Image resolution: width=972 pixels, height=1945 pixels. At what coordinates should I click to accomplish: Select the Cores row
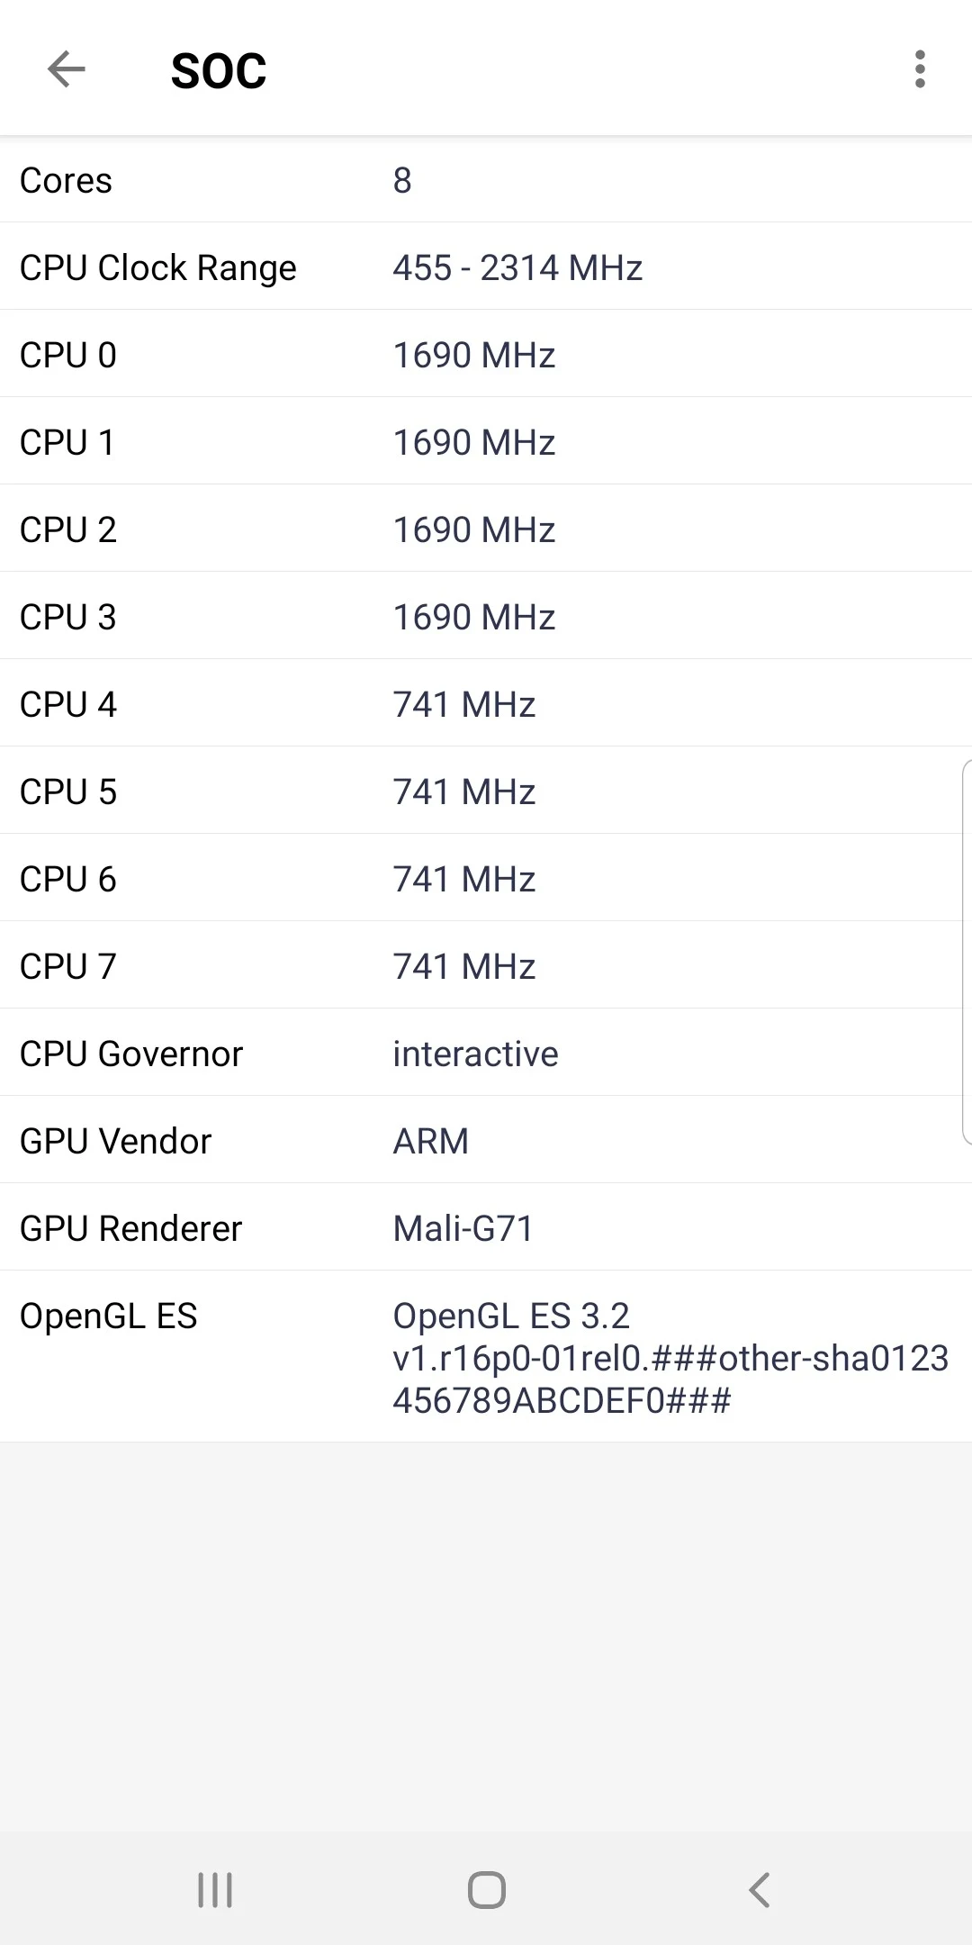pyautogui.click(x=486, y=180)
